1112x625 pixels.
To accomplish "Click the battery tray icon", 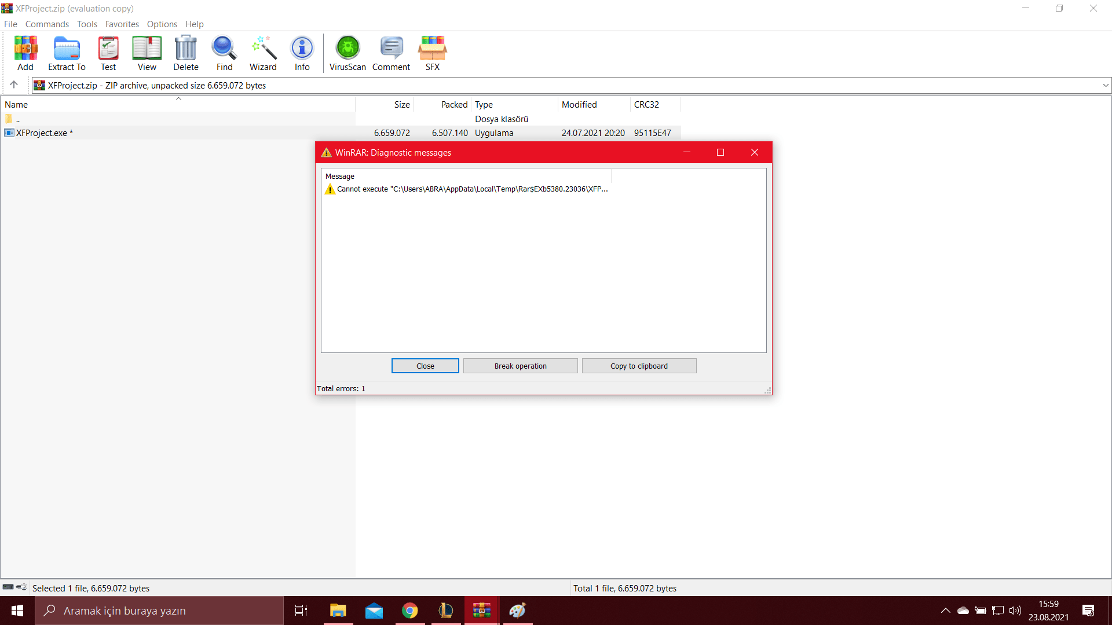I will coord(981,611).
